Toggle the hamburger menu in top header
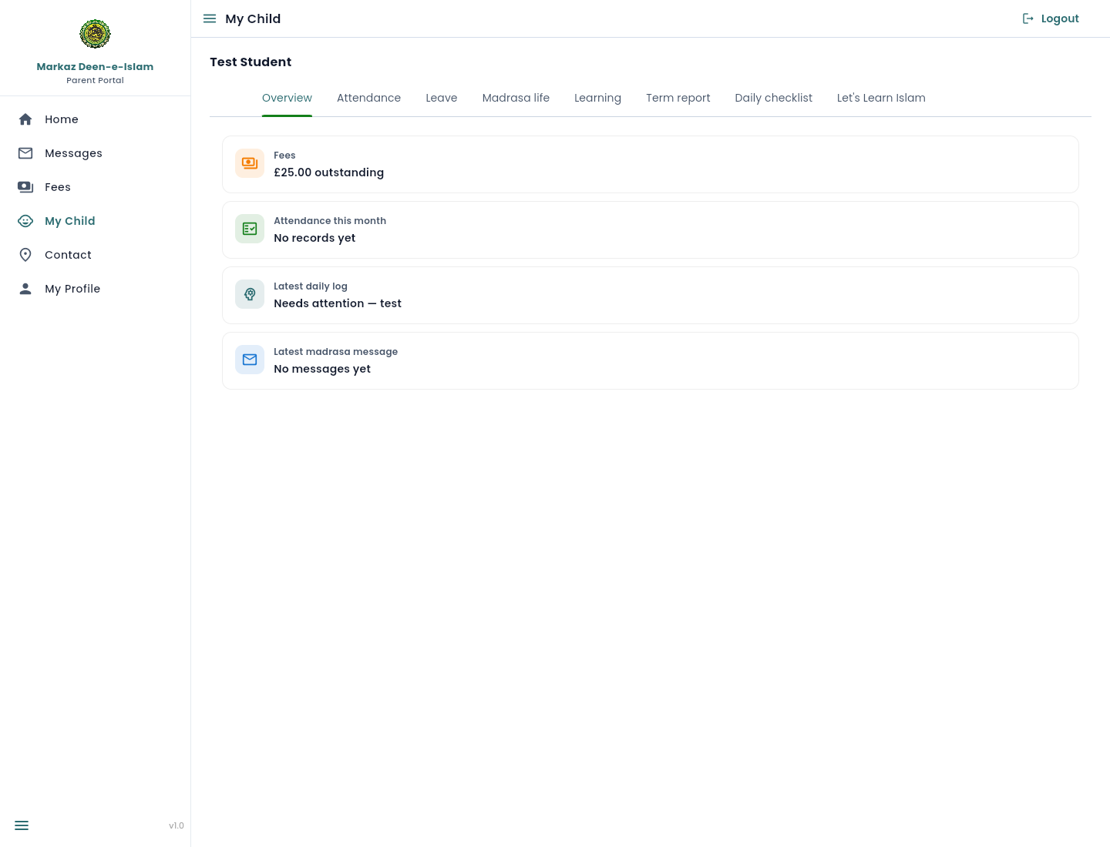 [210, 18]
